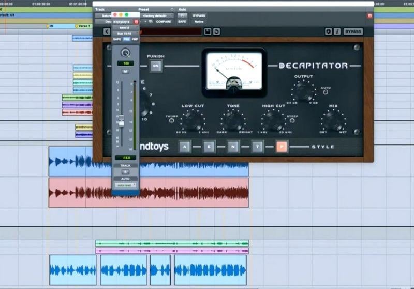Select the long pink clip near bottom
This screenshot has height=289, width=414.
172,251
